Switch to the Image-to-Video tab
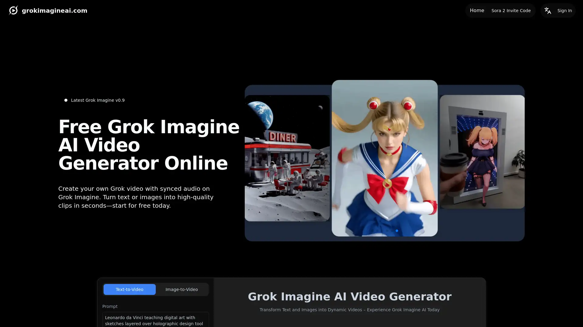 181,289
